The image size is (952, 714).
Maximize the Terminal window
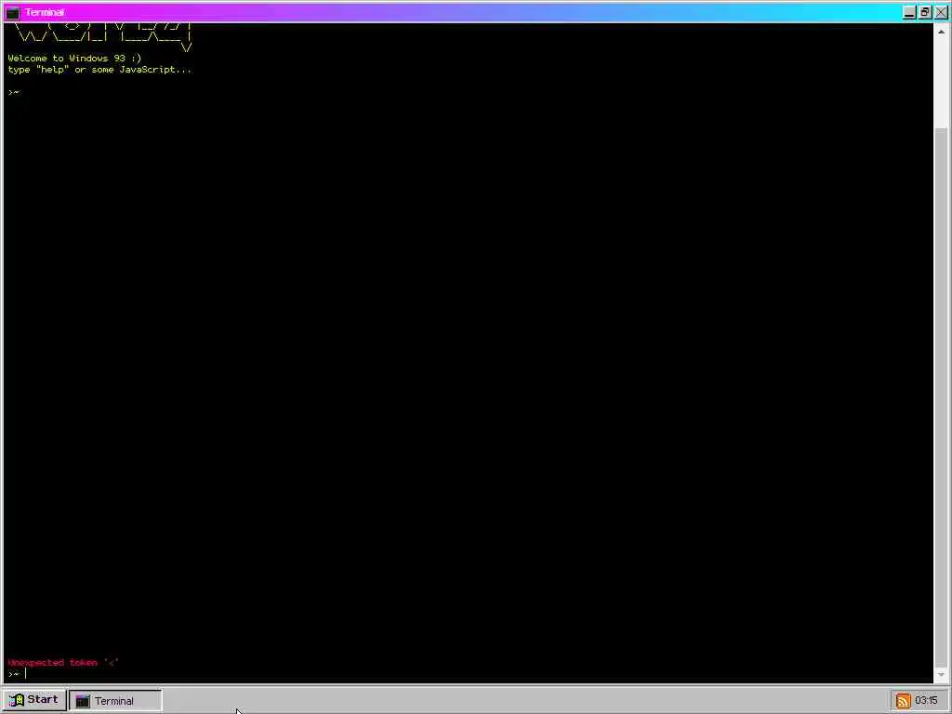tap(925, 12)
